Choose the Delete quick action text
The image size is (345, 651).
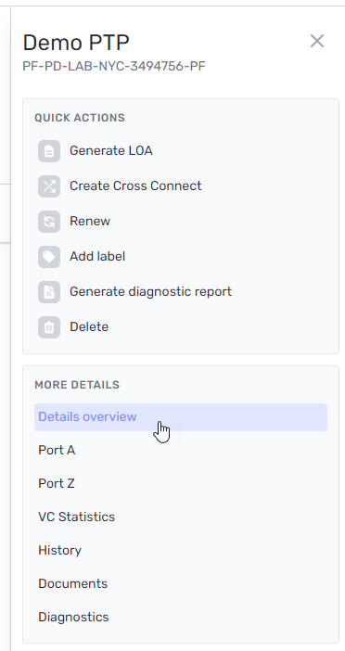(89, 327)
